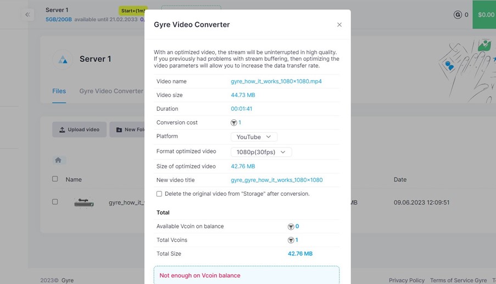This screenshot has width=496, height=284.
Task: Click the Upload video button
Action: coord(79,129)
